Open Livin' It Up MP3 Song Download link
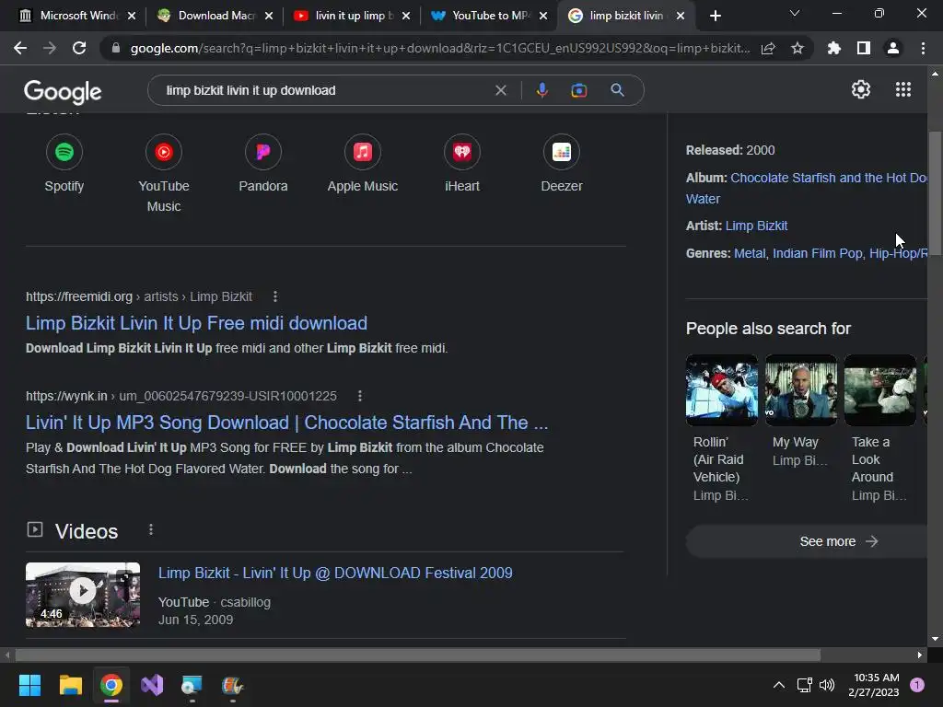The width and height of the screenshot is (943, 707). coord(287,423)
